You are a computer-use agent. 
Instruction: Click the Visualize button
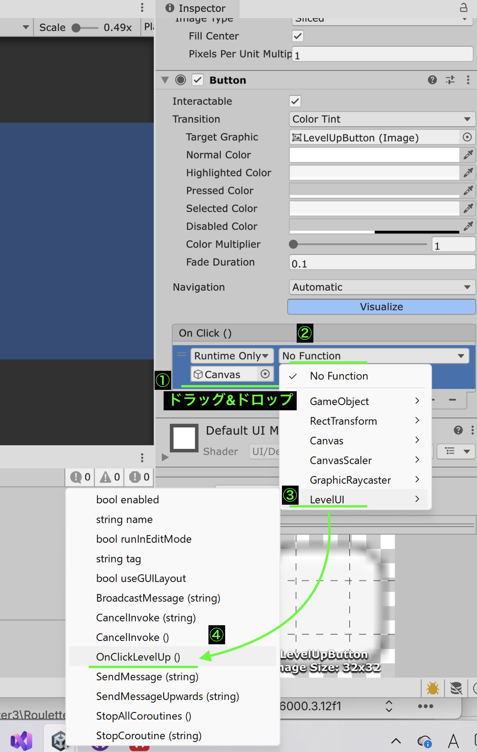pyautogui.click(x=381, y=307)
